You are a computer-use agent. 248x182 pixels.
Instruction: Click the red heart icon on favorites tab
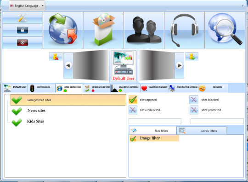pyautogui.click(x=144, y=88)
